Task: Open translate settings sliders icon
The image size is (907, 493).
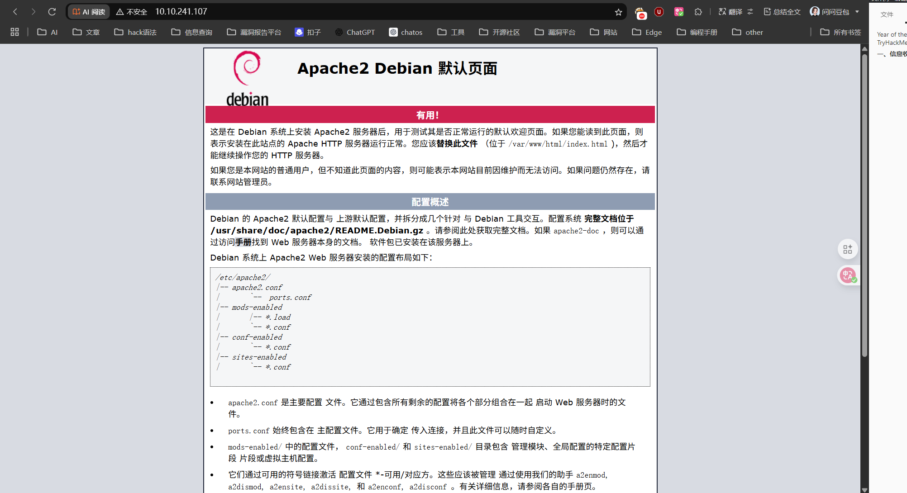Action: (750, 12)
